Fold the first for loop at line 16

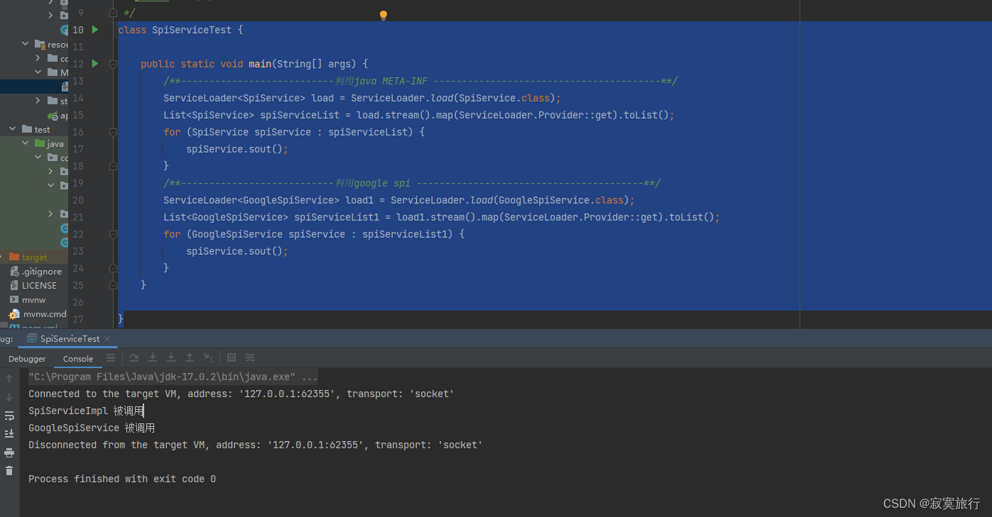coord(113,132)
